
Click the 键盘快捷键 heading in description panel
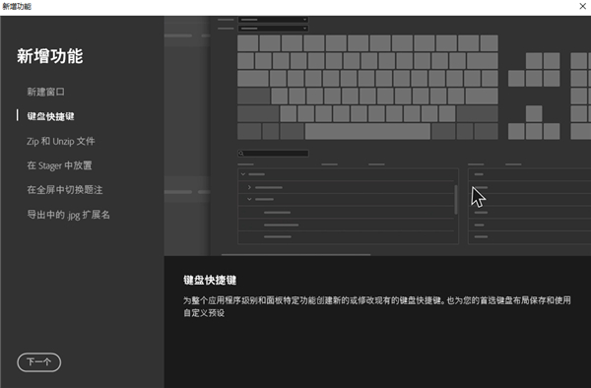(210, 280)
